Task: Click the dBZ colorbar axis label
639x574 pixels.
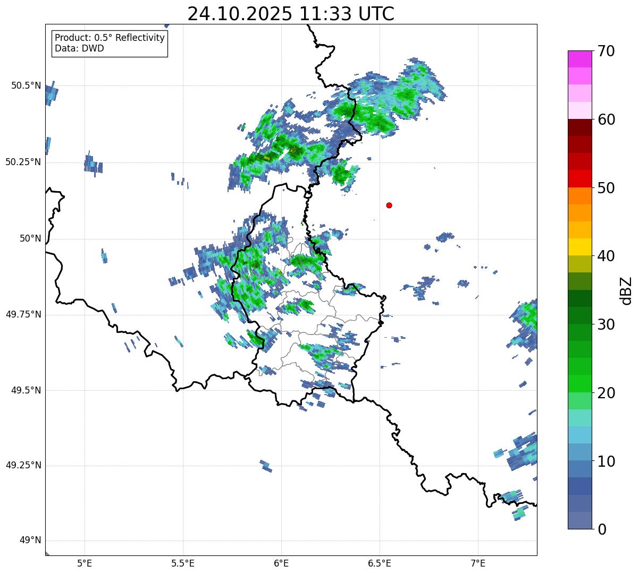Action: [x=626, y=290]
